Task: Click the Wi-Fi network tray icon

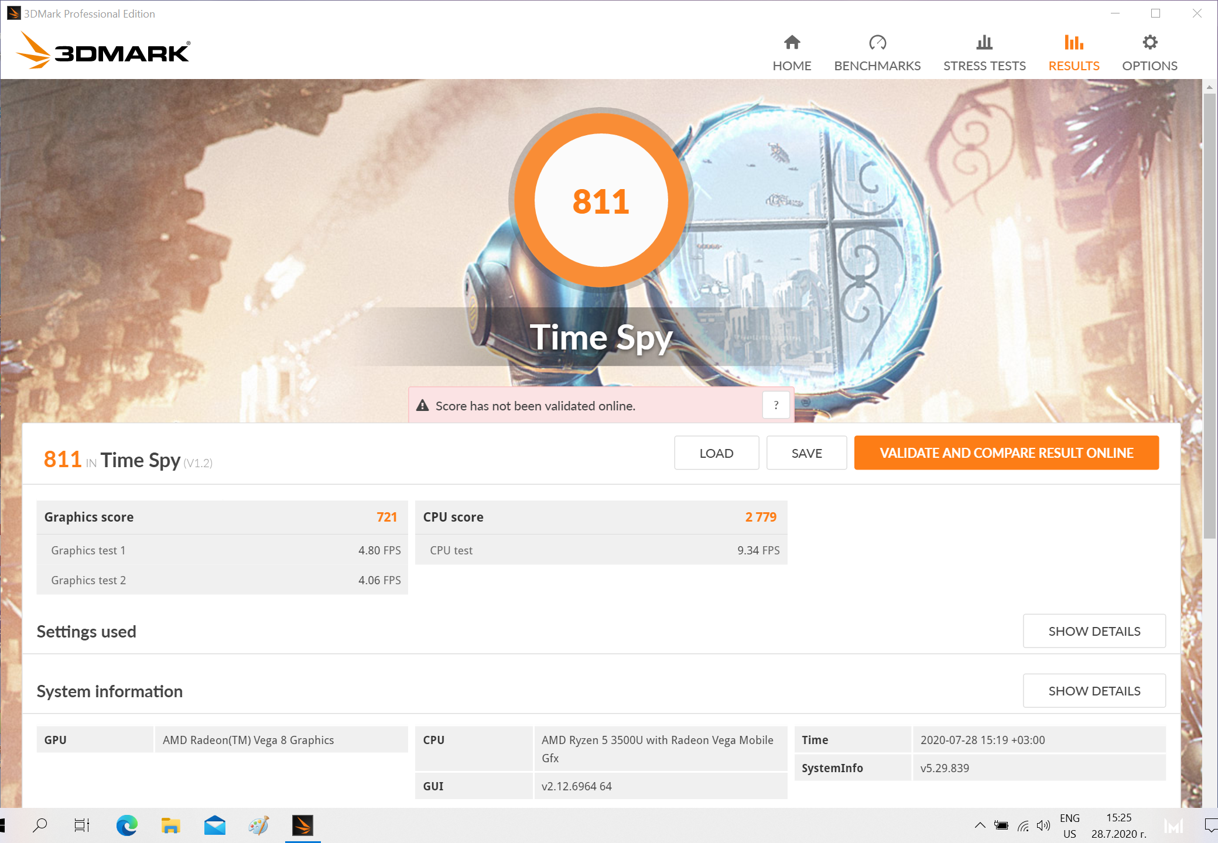Action: 1023,825
